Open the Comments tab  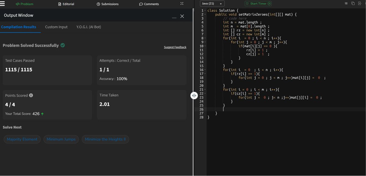tap(149, 4)
